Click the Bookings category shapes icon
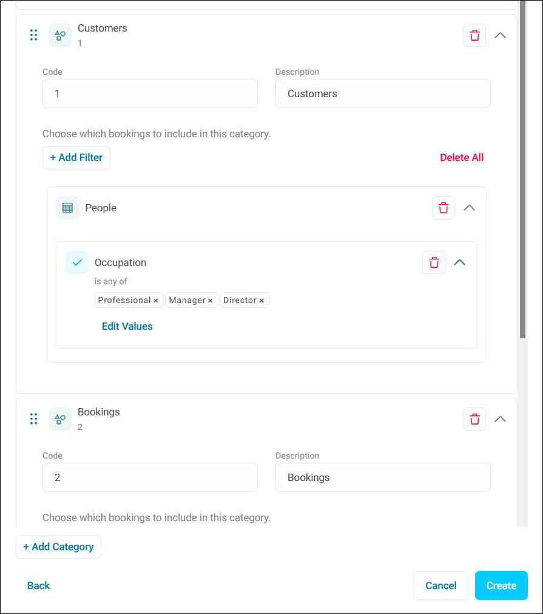The image size is (543, 614). coord(60,419)
